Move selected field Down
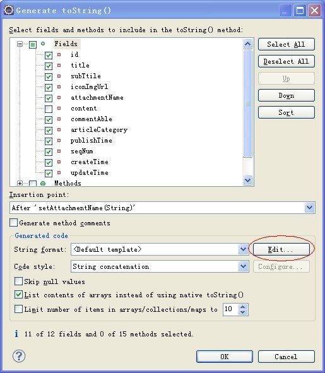 (x=287, y=95)
